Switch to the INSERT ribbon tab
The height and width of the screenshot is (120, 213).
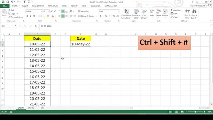[x=25, y=6]
